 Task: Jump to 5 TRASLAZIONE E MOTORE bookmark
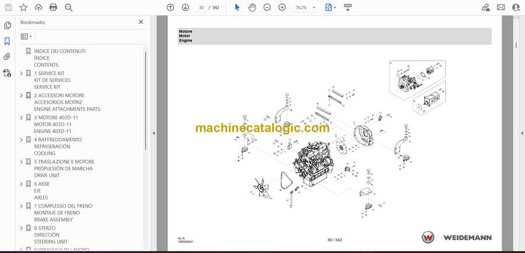click(x=64, y=168)
